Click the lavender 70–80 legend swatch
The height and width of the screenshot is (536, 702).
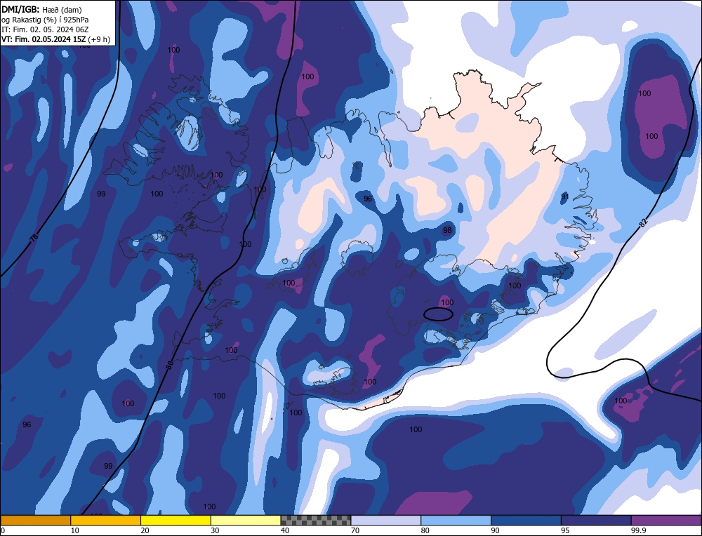[x=386, y=520]
